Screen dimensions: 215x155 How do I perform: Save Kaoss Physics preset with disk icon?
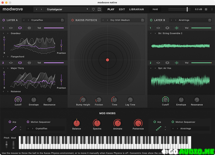pyautogui.click(x=143, y=20)
